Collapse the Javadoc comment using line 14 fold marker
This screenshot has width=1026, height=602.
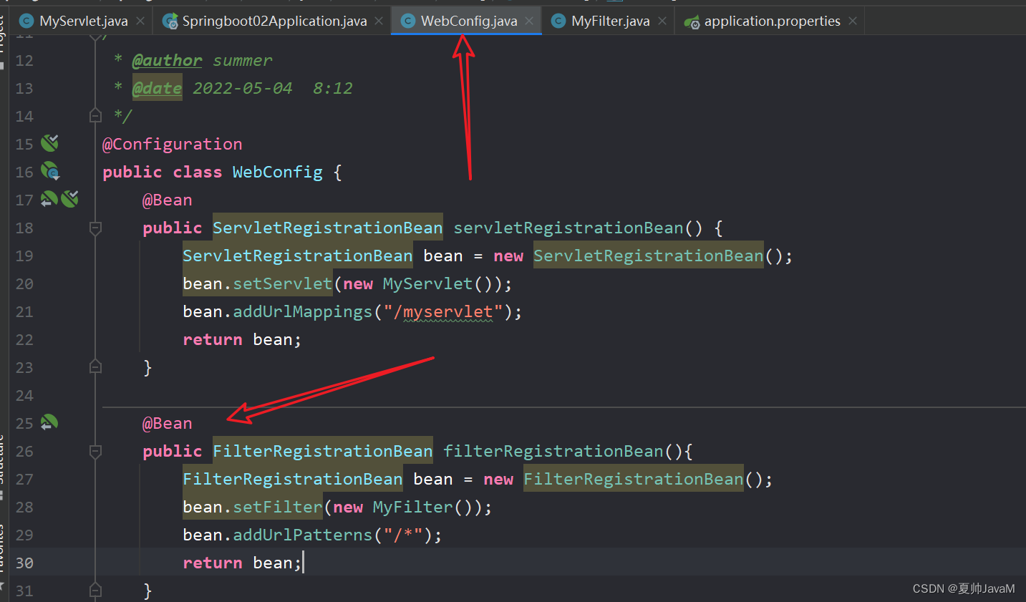click(95, 115)
